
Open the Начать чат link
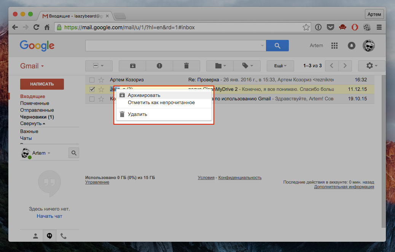(49, 216)
